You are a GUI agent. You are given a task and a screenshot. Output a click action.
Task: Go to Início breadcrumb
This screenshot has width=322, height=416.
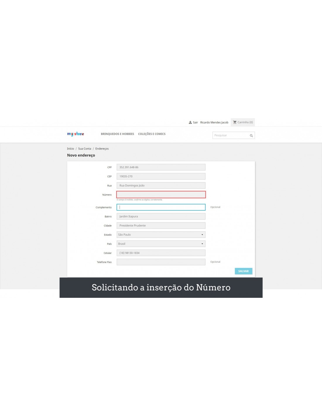click(x=71, y=149)
